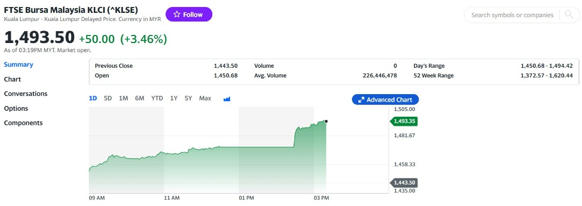The height and width of the screenshot is (206, 582).
Task: Open the Chart section in sidebar
Action: 12,79
